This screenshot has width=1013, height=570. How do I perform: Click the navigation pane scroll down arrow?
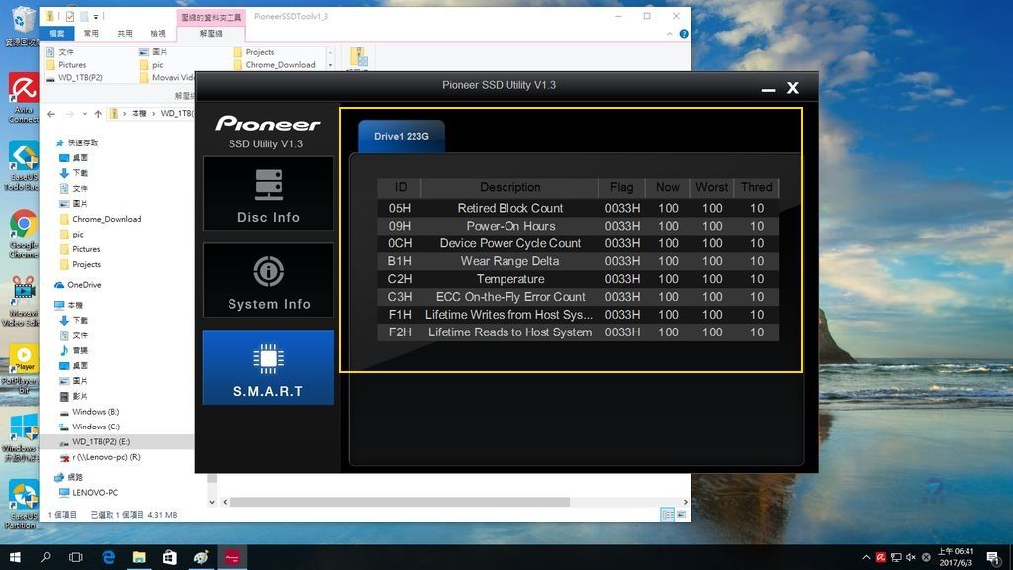click(x=212, y=502)
